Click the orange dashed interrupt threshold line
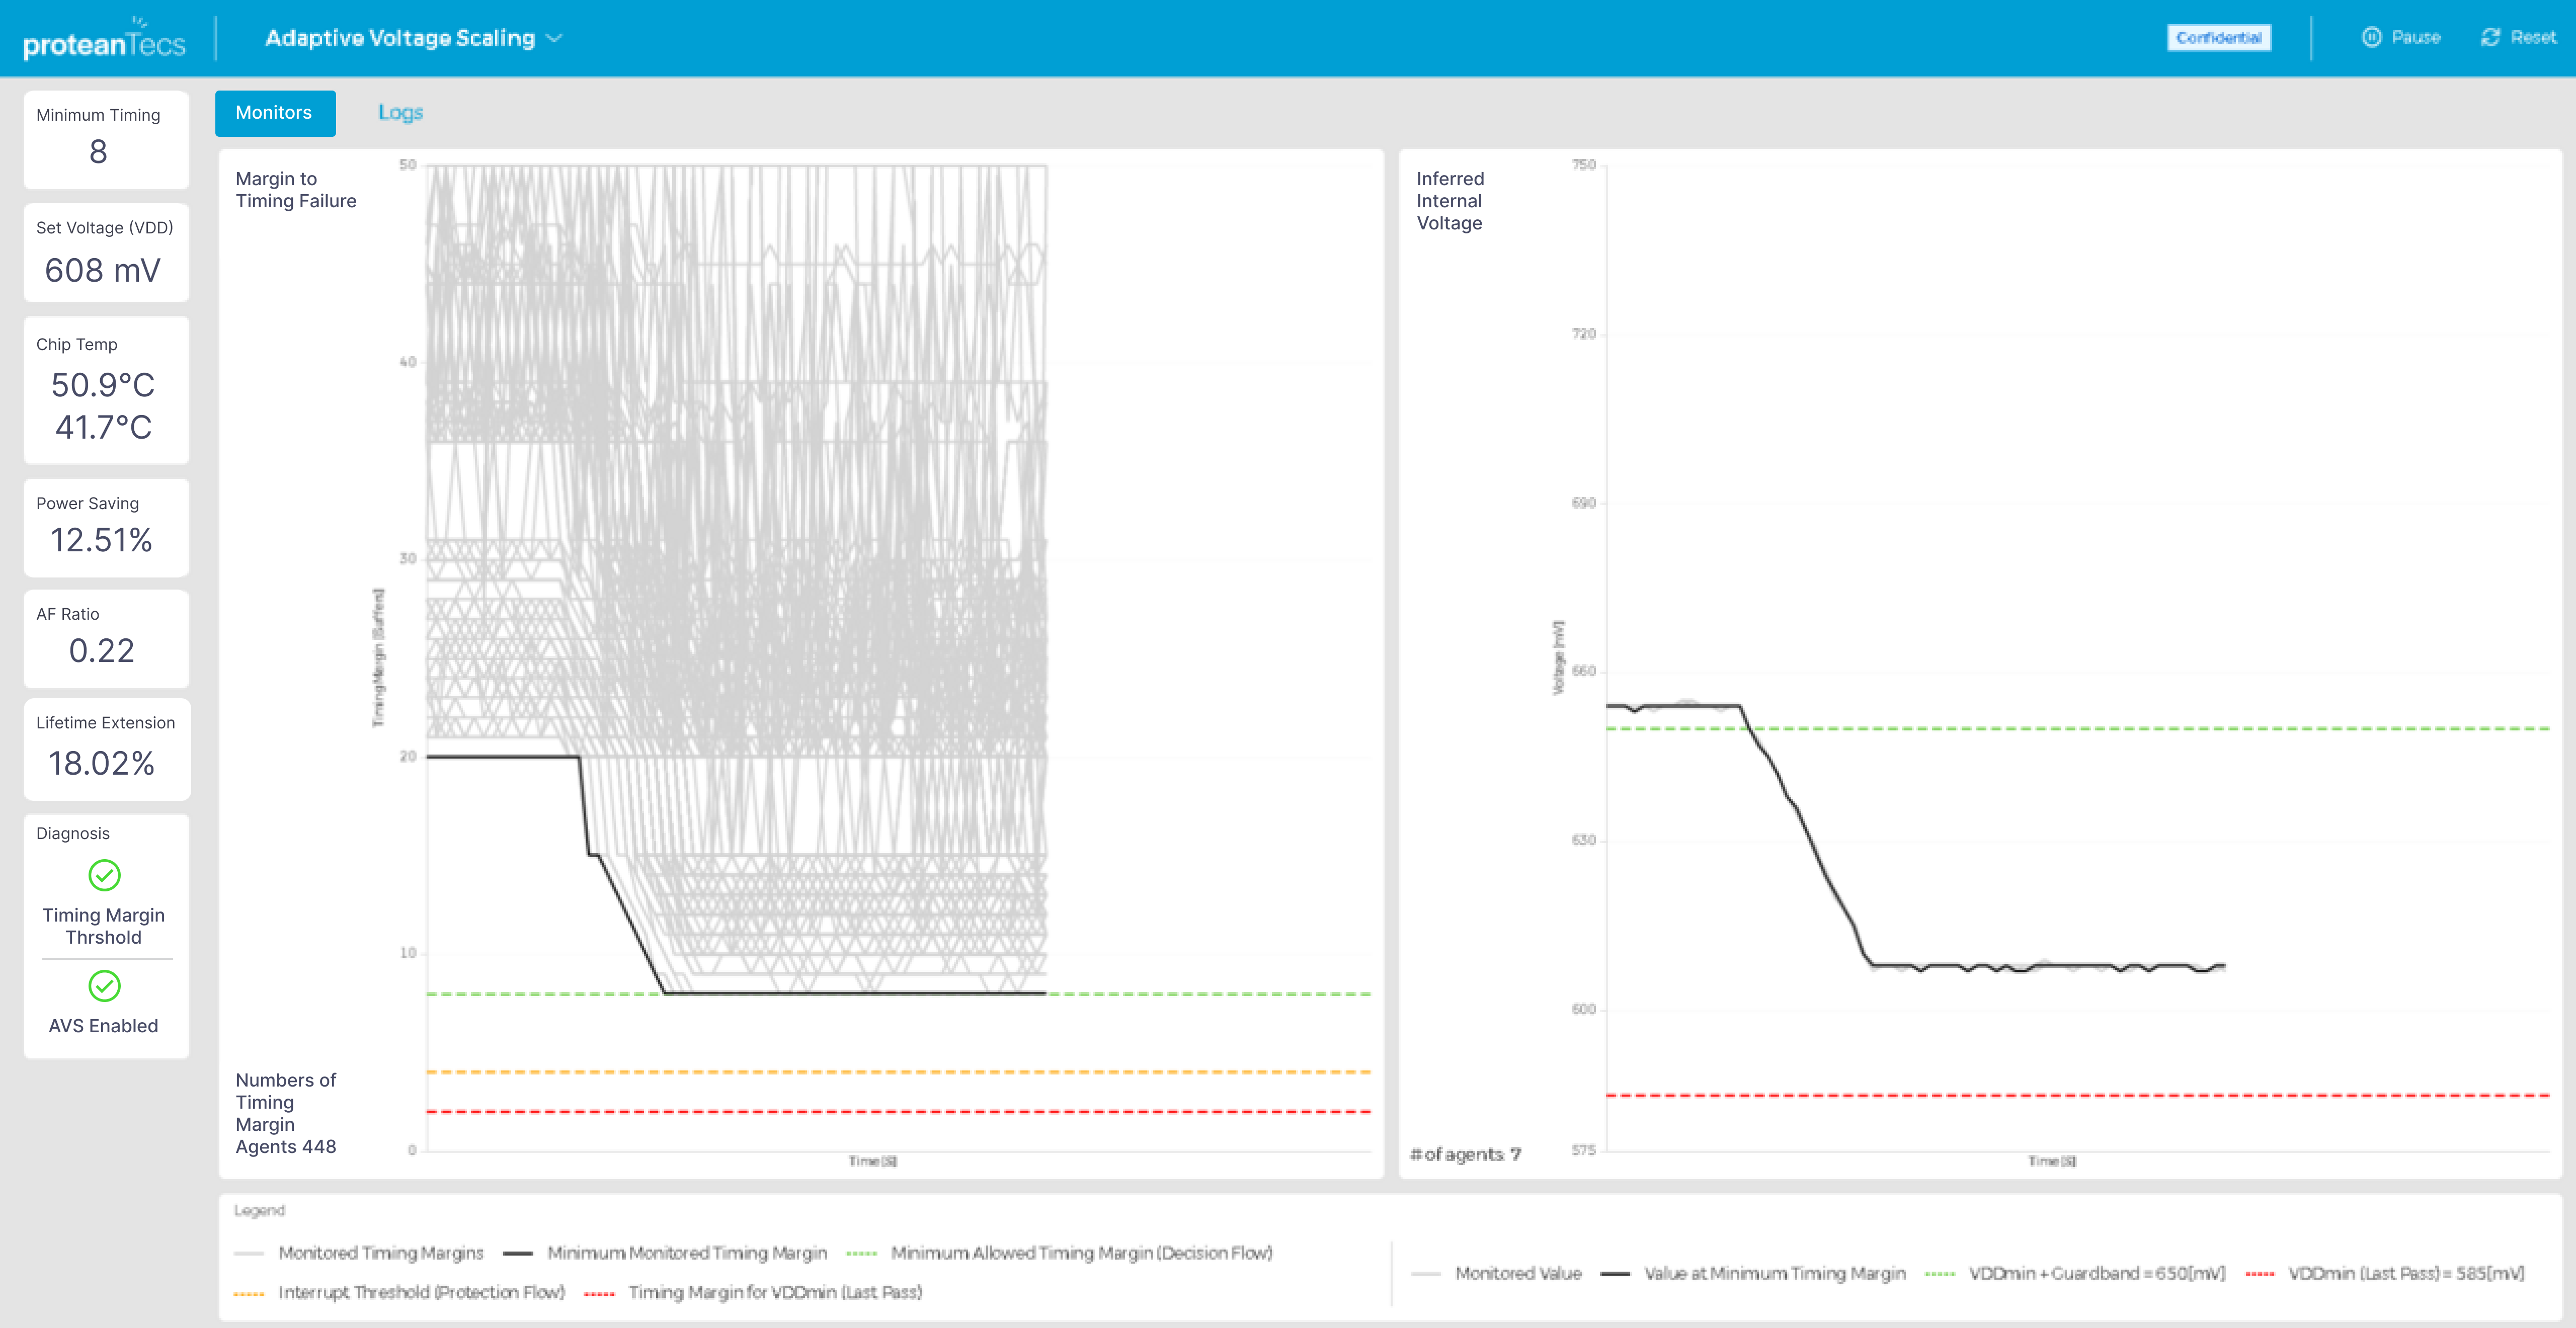The width and height of the screenshot is (2576, 1328). click(x=898, y=1072)
